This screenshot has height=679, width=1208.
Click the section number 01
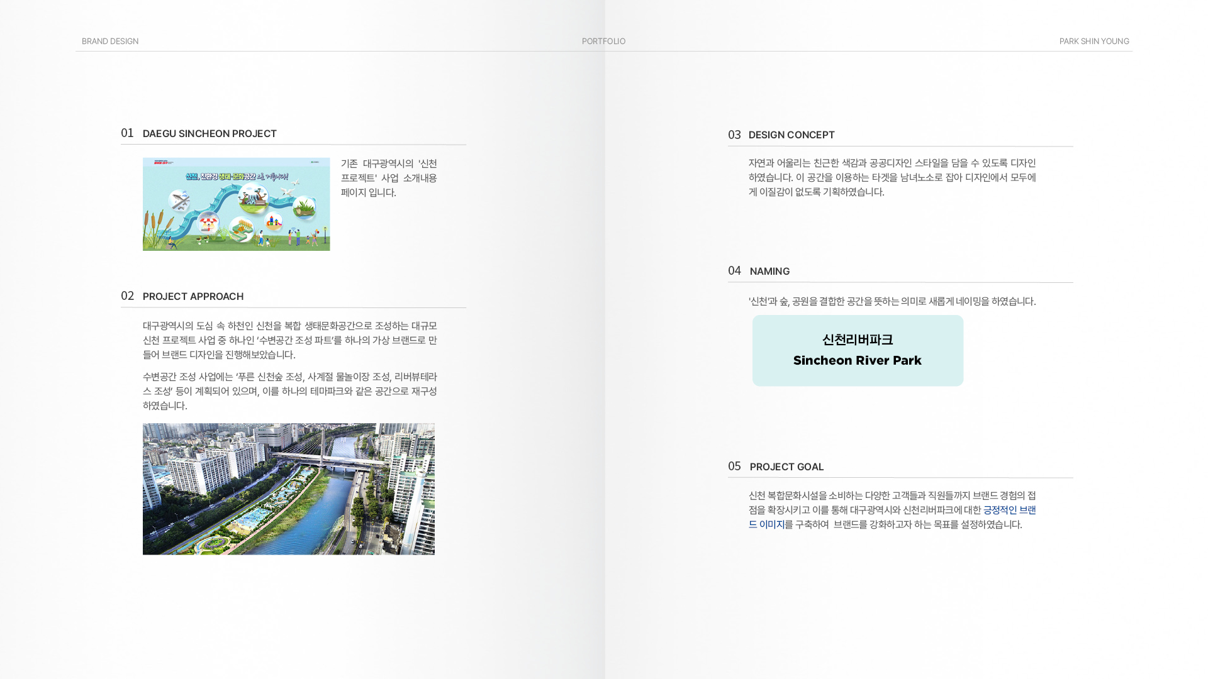coord(127,133)
